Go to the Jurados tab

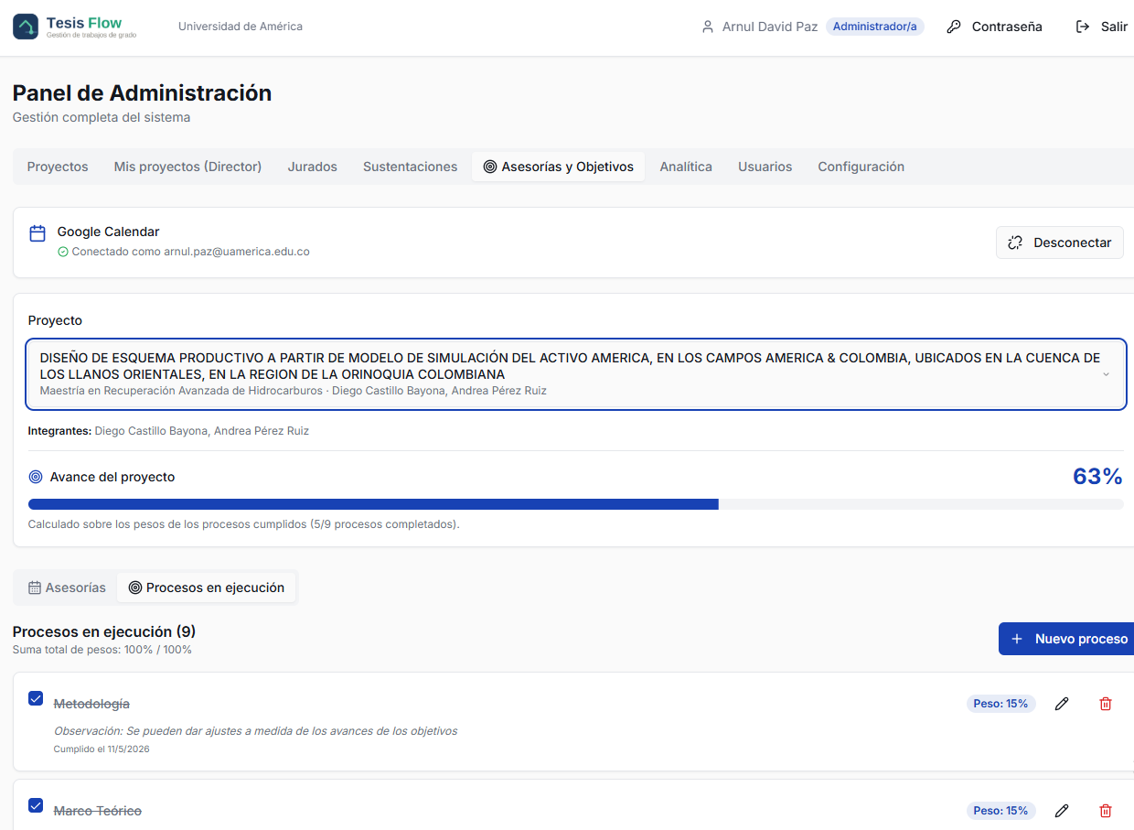click(313, 167)
